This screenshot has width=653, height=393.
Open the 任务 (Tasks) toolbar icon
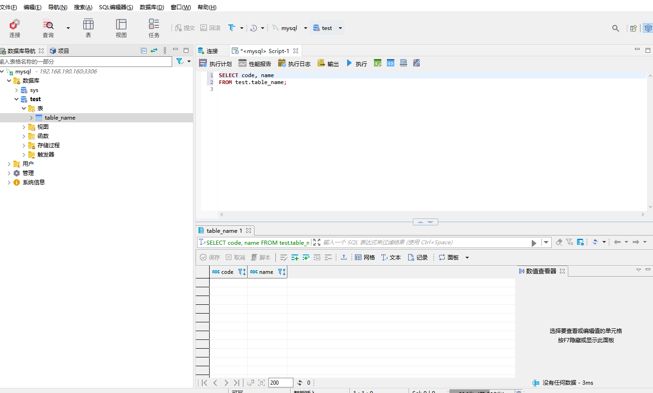(154, 28)
